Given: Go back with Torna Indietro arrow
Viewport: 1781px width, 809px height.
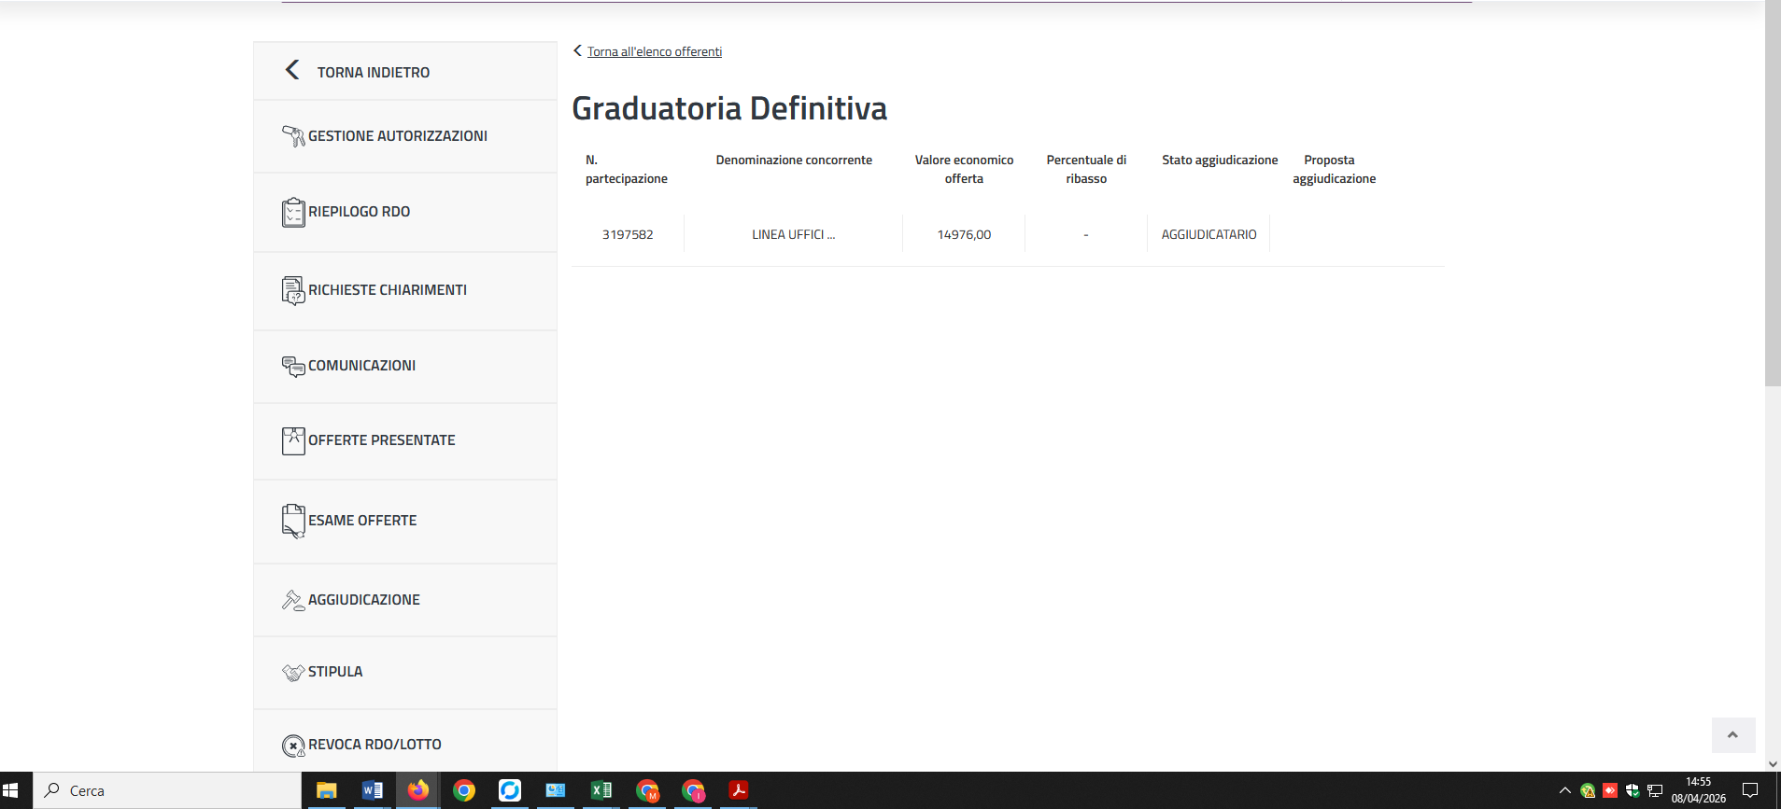Looking at the screenshot, I should [292, 71].
